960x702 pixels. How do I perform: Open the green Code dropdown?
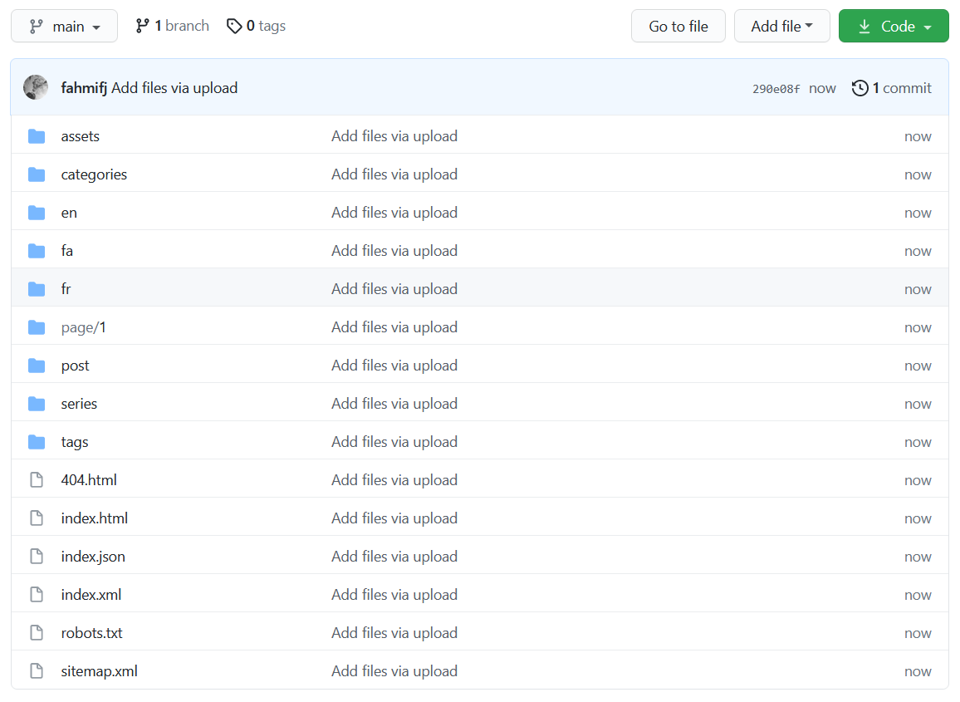893,27
